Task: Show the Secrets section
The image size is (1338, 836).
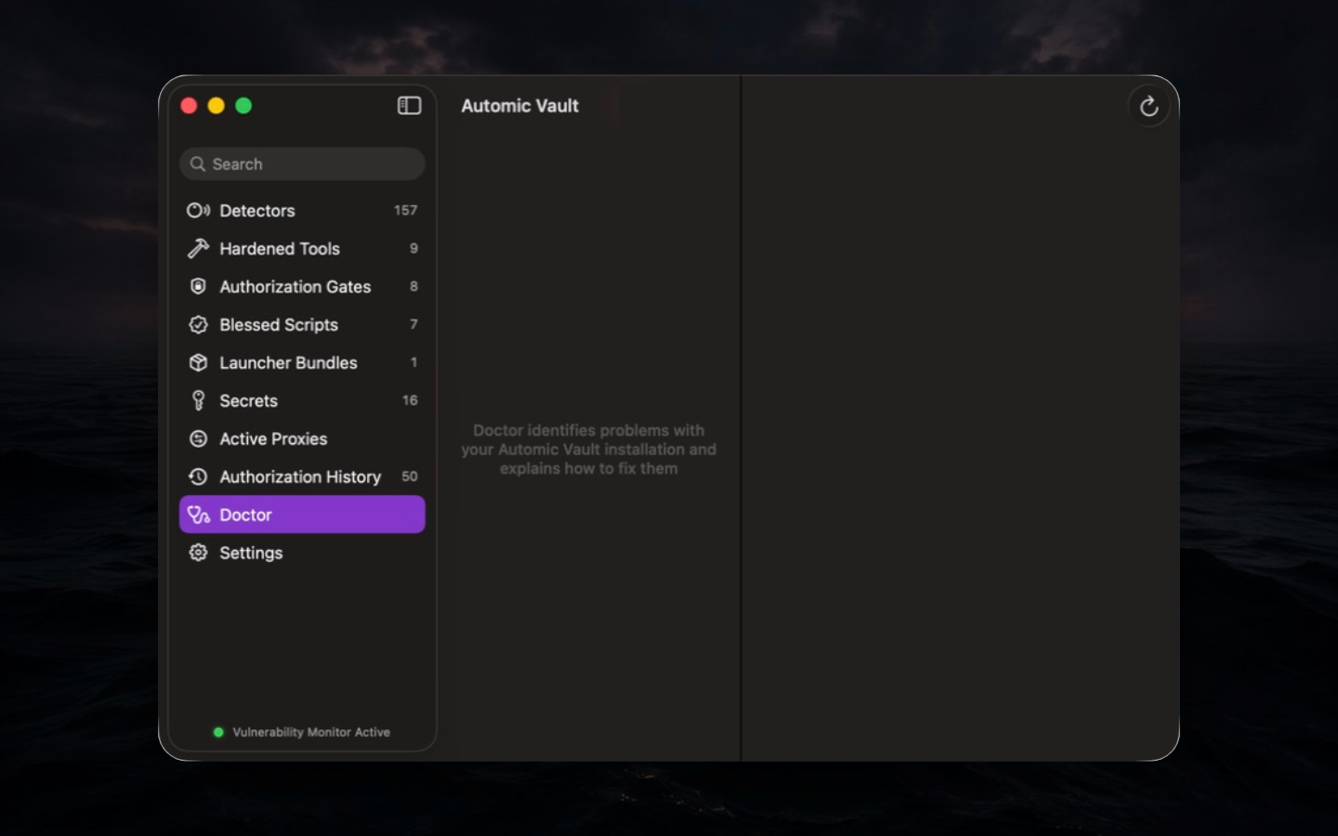Action: (x=302, y=401)
